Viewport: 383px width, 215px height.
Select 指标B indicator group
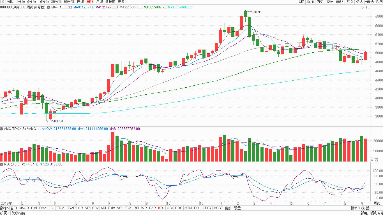click(355, 208)
